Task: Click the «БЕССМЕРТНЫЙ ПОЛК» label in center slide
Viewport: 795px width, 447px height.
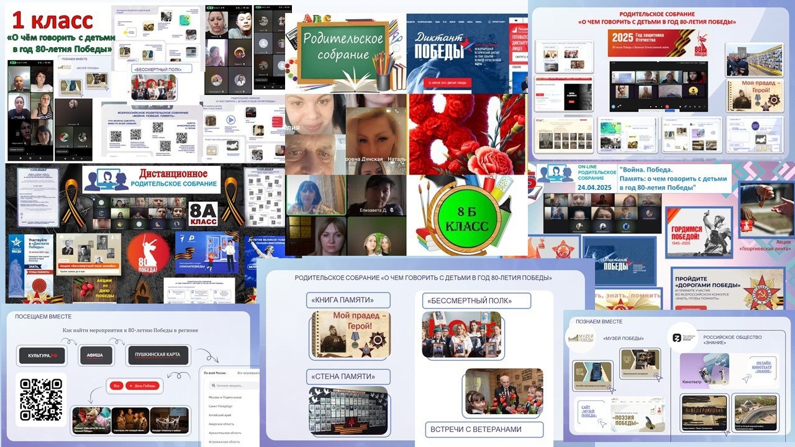Action: (x=476, y=301)
